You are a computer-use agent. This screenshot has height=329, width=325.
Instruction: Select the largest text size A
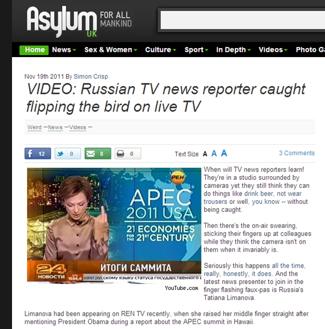click(x=224, y=153)
